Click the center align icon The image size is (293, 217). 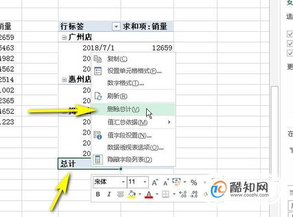tap(121, 194)
